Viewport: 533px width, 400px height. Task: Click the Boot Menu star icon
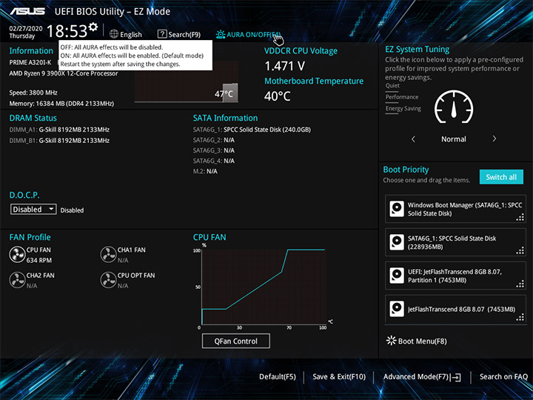(392, 341)
